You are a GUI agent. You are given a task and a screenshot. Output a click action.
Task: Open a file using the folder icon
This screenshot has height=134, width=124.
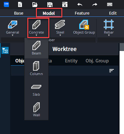click(35, 4)
